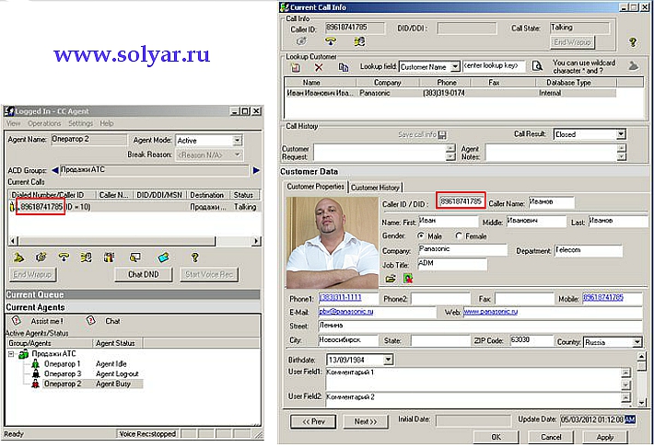Click the E-Mail link pbx@panasonic.ru

(345, 312)
